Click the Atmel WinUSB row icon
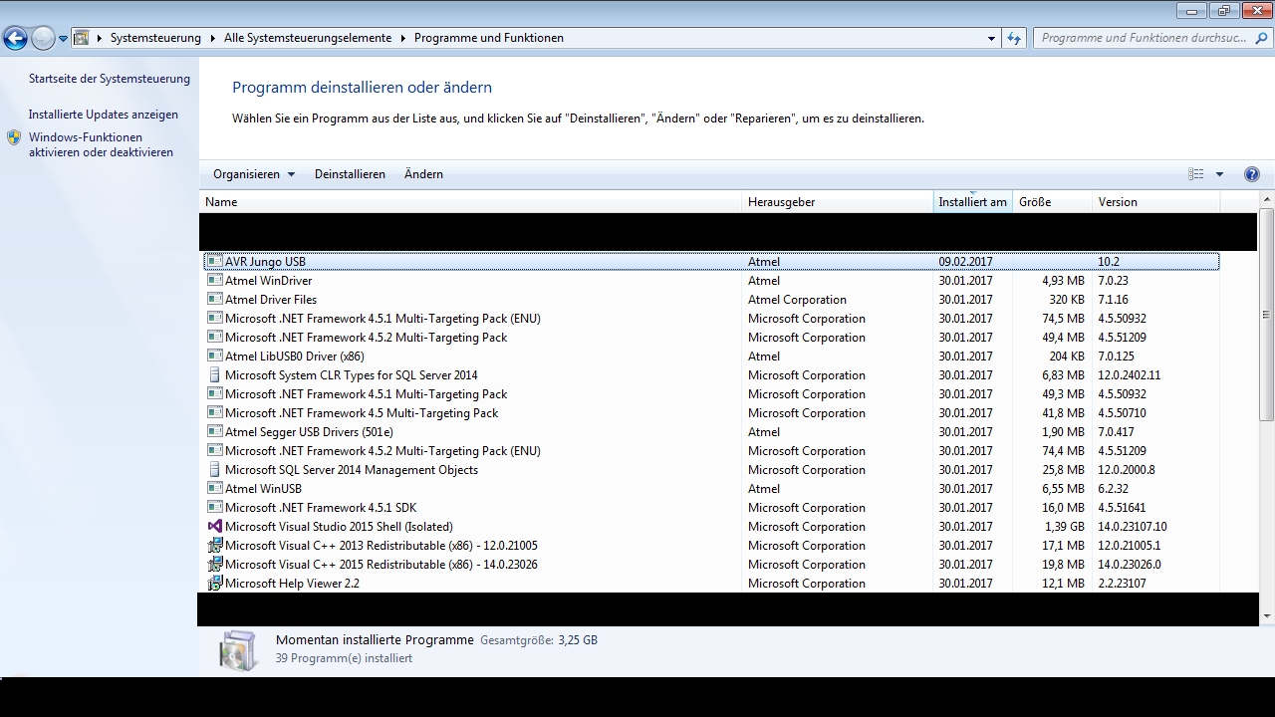 (214, 489)
